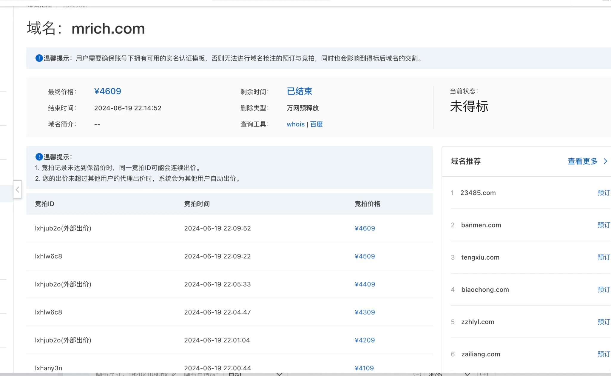Viewport: 611px width, 376px height.
Task: Open the whois lookup tool link
Action: [295, 124]
